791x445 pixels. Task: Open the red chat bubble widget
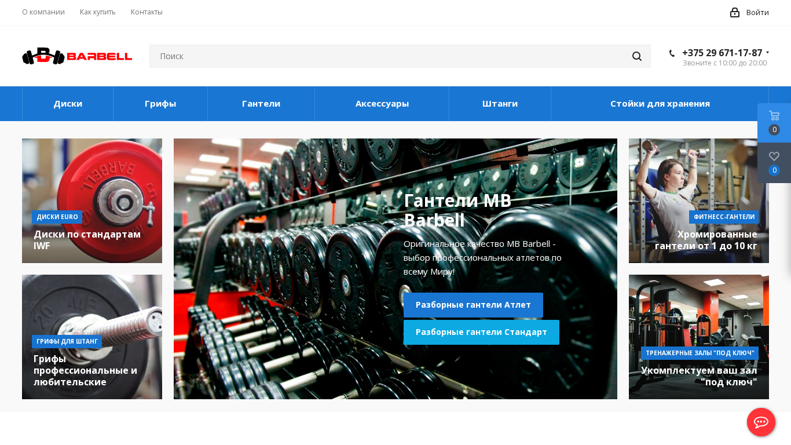point(761,422)
